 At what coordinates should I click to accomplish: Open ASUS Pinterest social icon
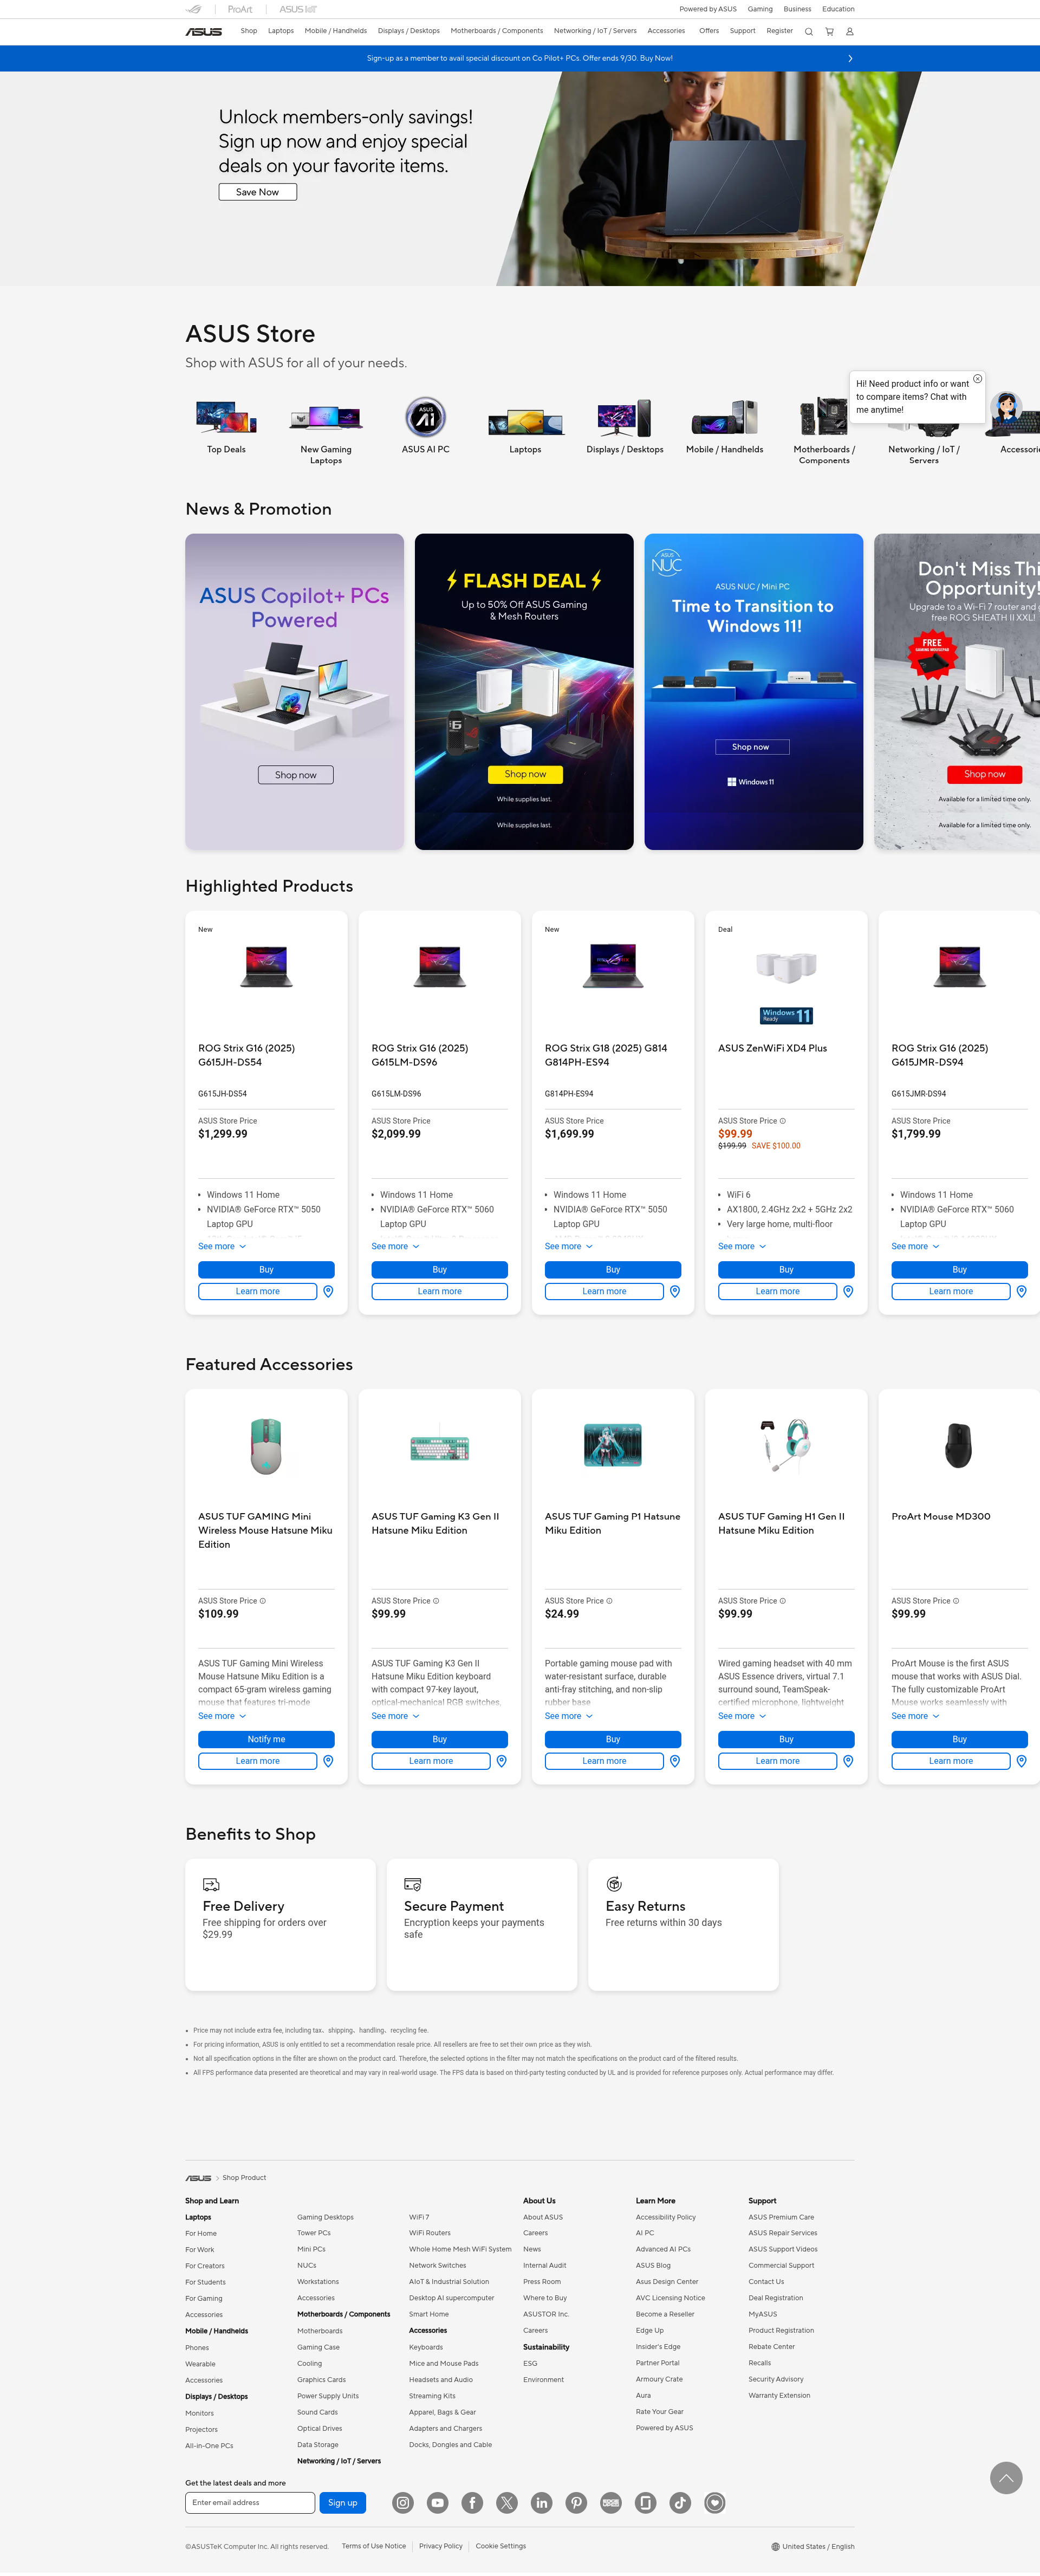[576, 2503]
